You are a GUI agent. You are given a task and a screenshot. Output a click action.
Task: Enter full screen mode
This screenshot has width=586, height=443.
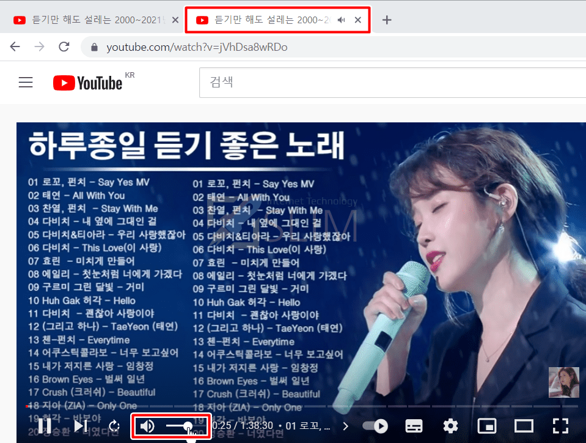click(x=560, y=426)
